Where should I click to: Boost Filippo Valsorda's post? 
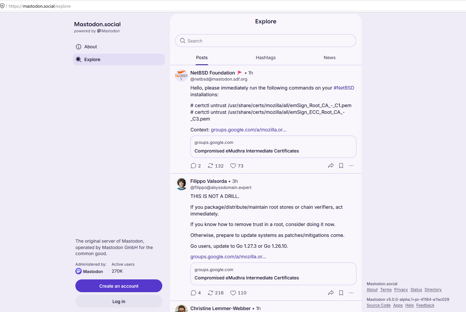coord(216,293)
